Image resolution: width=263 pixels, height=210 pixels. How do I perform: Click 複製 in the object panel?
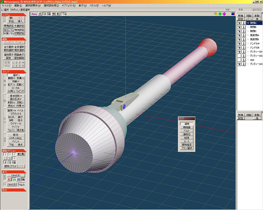click(x=249, y=16)
